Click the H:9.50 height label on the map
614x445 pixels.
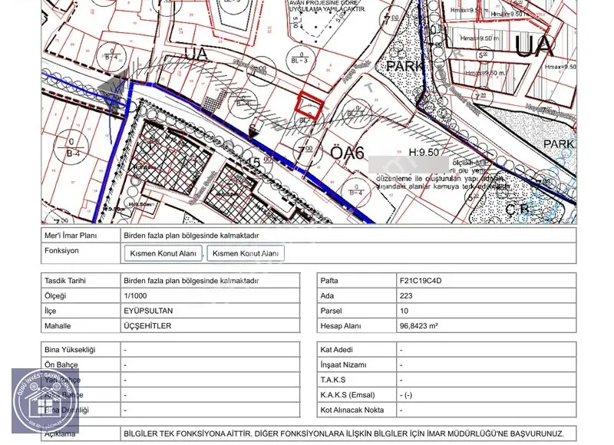coord(424,152)
